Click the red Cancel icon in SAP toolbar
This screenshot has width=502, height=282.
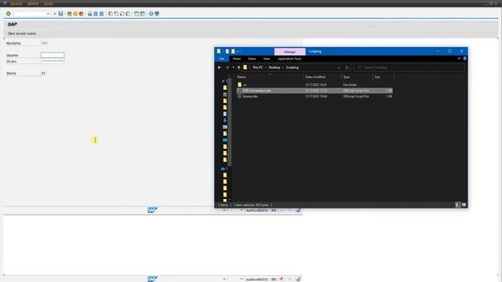tap(81, 14)
